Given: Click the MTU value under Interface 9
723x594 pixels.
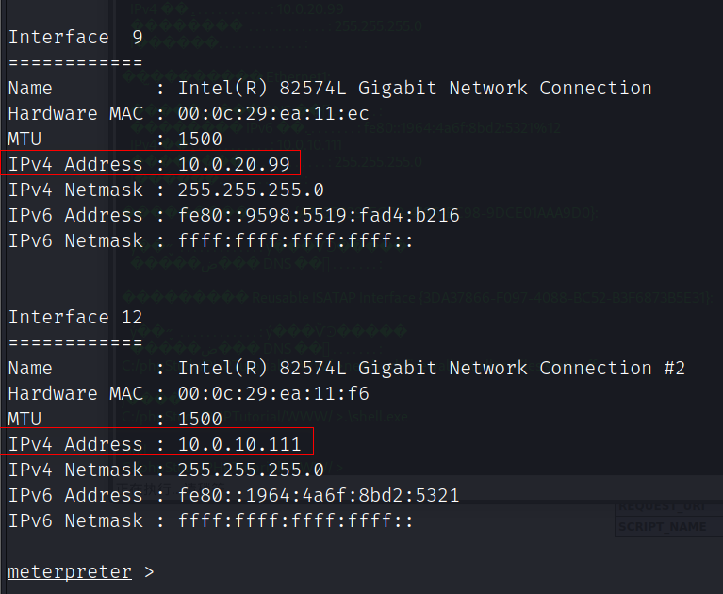Looking at the screenshot, I should tap(200, 139).
